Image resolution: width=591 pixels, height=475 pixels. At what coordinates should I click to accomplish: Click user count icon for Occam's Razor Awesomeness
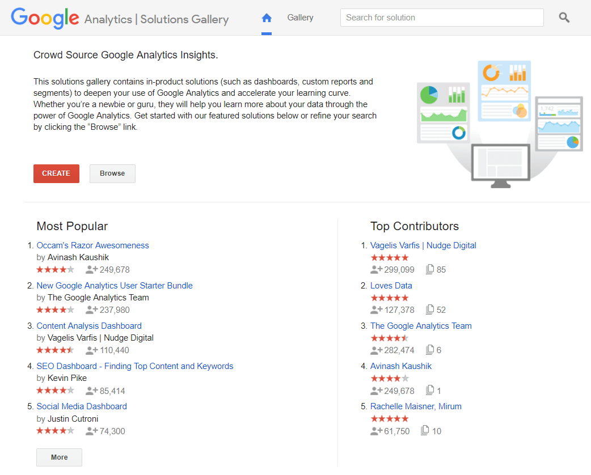pyautogui.click(x=91, y=269)
